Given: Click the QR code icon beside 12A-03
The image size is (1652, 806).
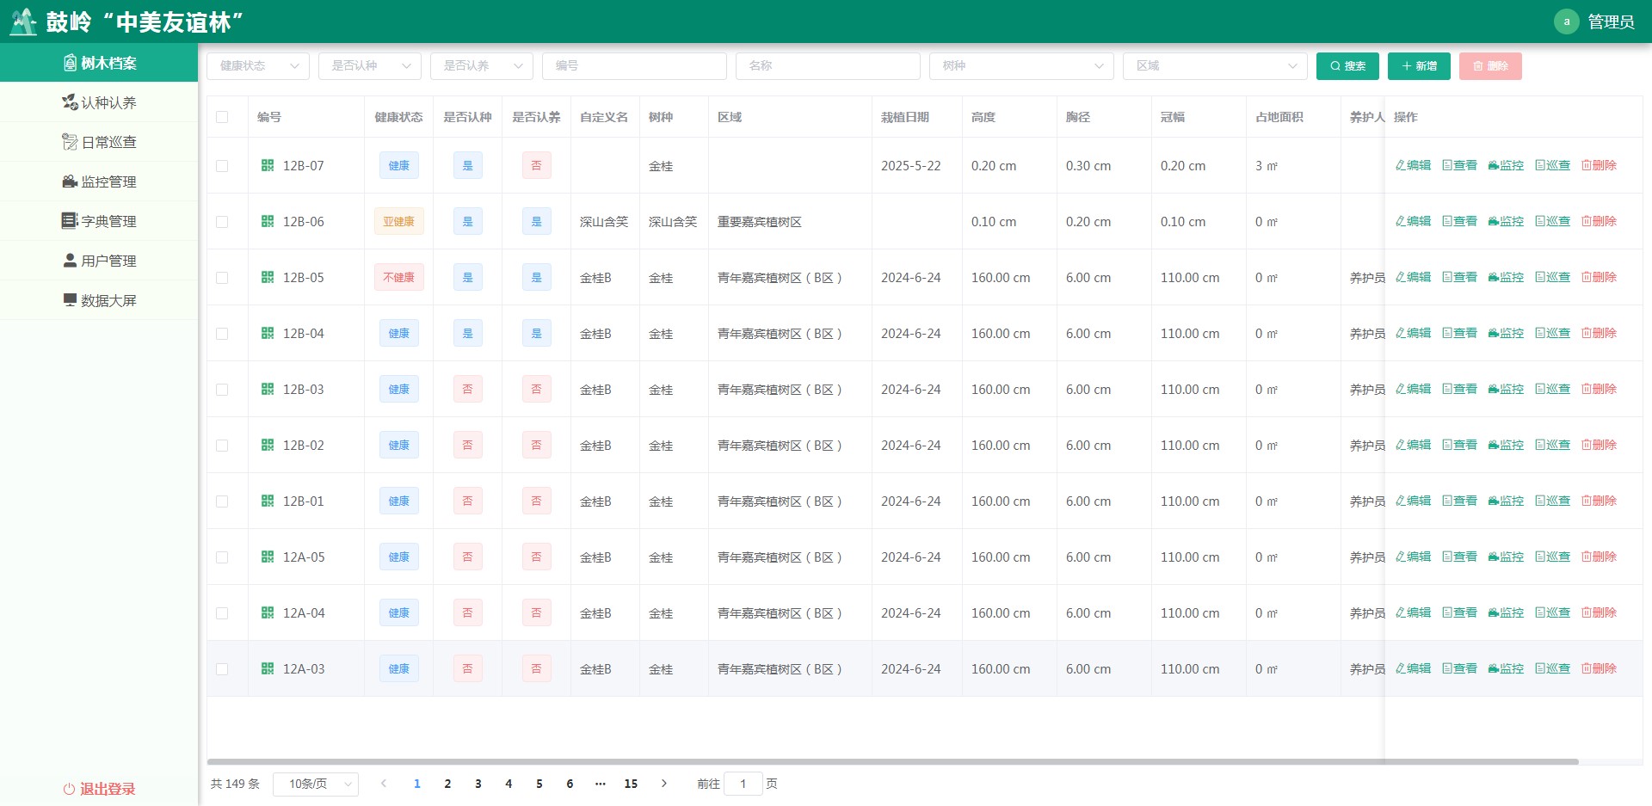Looking at the screenshot, I should [268, 668].
